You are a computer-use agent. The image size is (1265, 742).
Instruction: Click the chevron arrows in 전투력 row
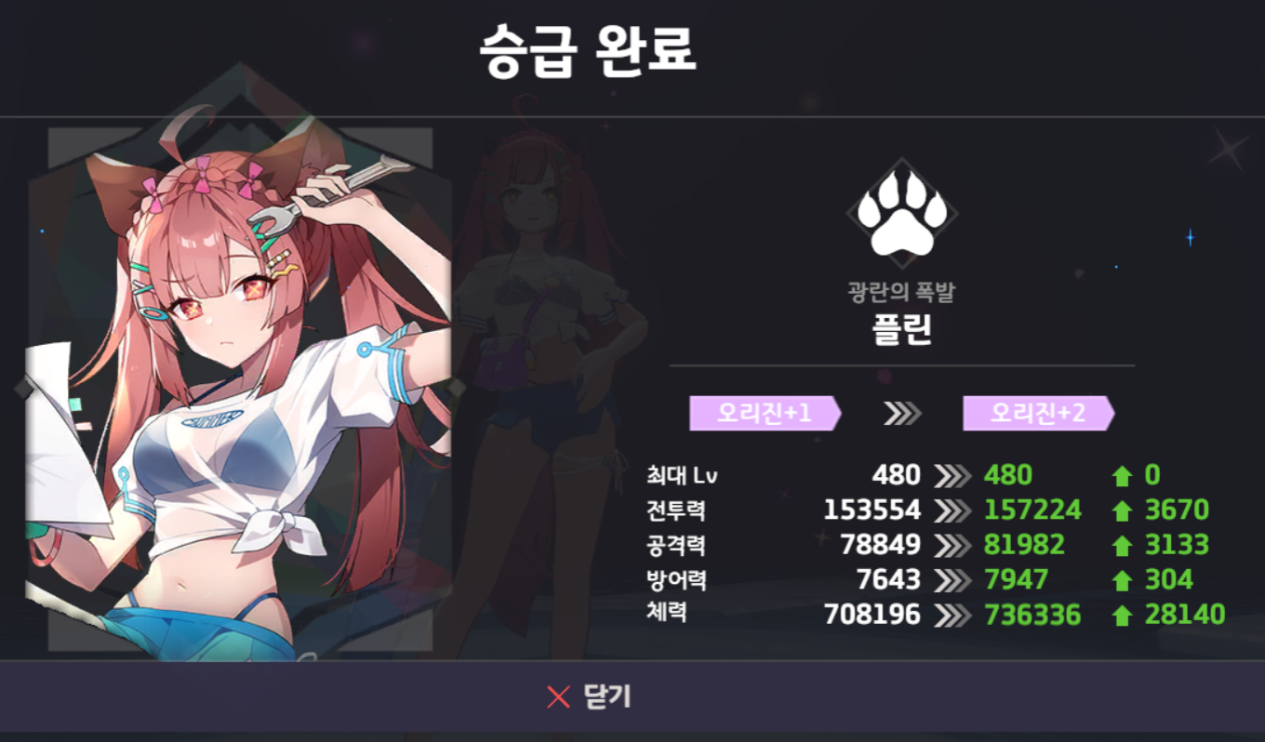(x=951, y=510)
